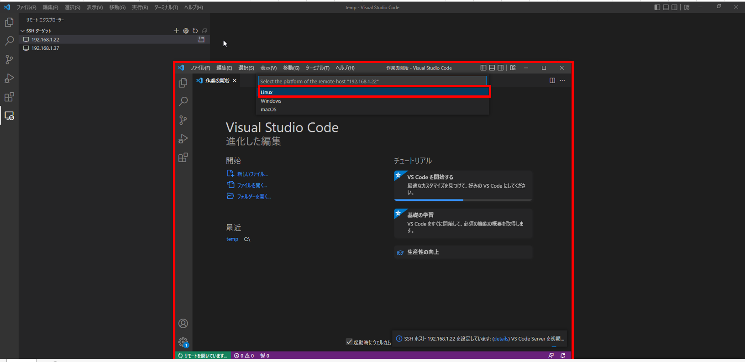
Task: Open the 基礎の学習 tutorial card
Action: [x=463, y=223]
